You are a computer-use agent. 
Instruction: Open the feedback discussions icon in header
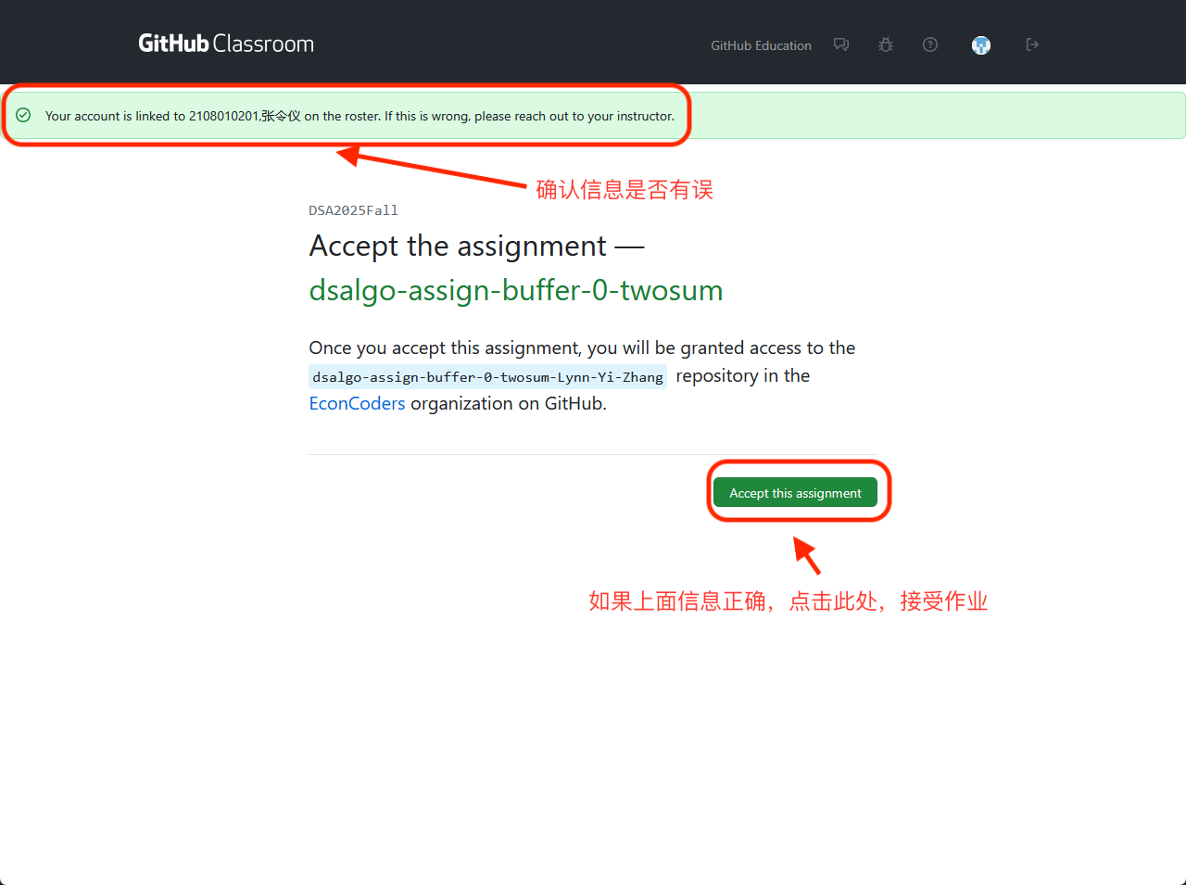coord(840,44)
